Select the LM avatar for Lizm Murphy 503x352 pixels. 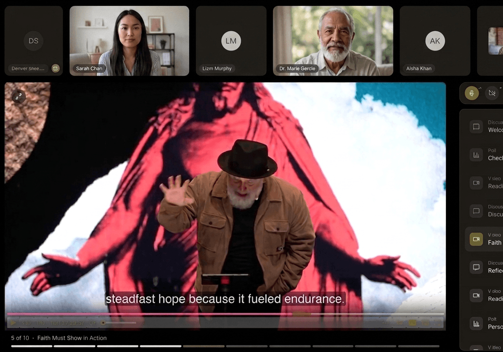(231, 41)
